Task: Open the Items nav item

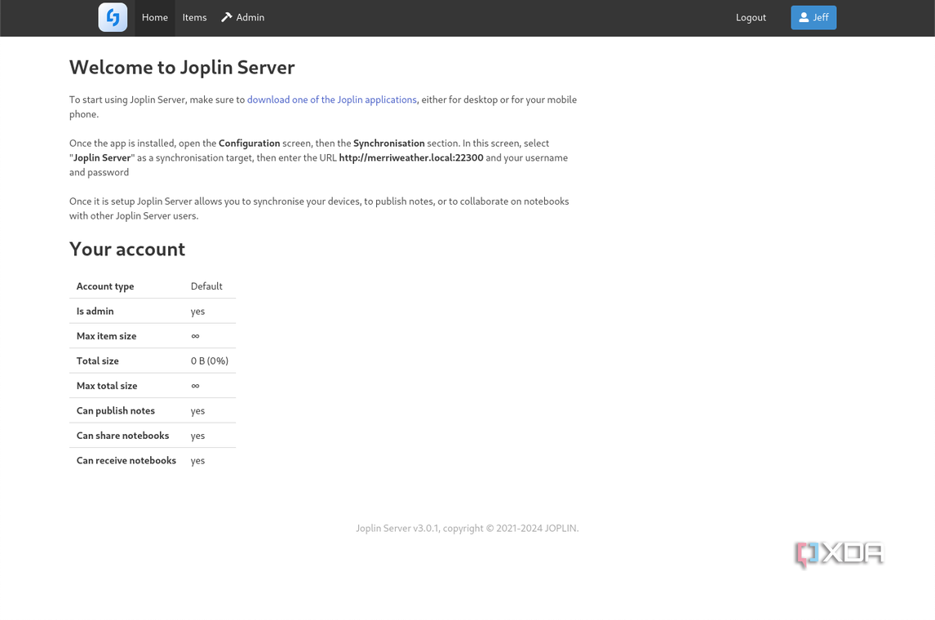Action: click(x=194, y=18)
